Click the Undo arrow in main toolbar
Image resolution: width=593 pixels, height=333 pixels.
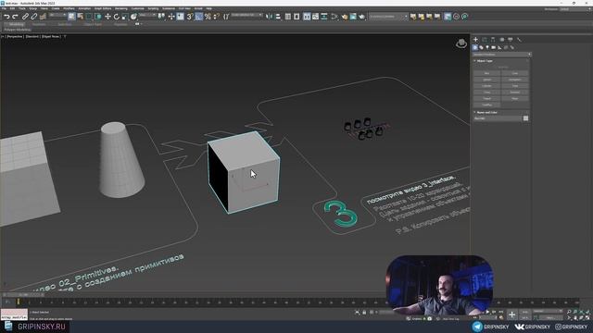pos(6,17)
